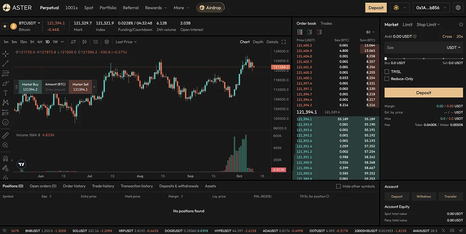Screen dimensions: 466x234
Task: Activate the zoom-in magnifier tool
Action: pyautogui.click(x=6, y=145)
